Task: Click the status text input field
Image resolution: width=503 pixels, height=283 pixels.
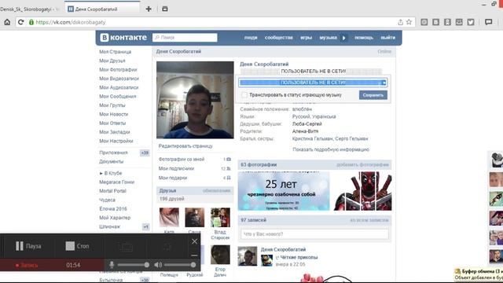Action: 313,83
